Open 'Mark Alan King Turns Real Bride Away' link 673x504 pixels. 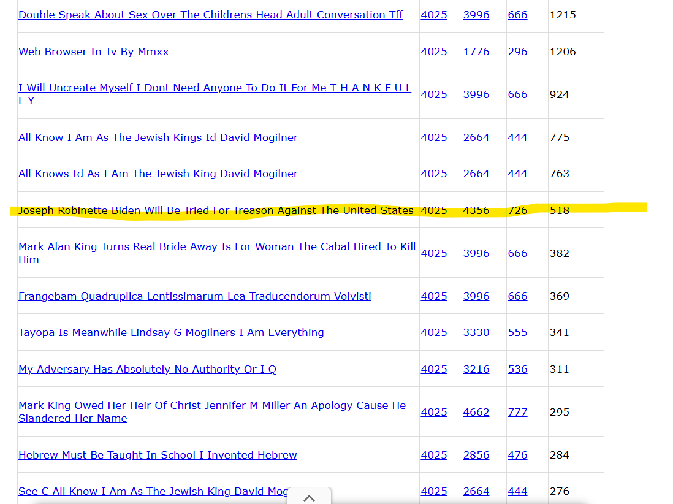[217, 253]
